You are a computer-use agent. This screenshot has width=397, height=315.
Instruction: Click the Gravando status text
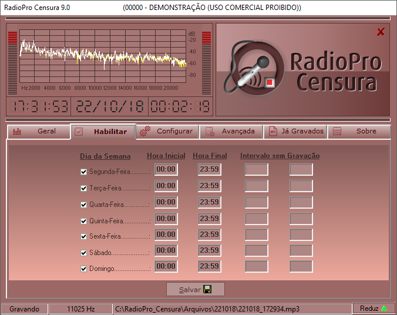point(24,309)
